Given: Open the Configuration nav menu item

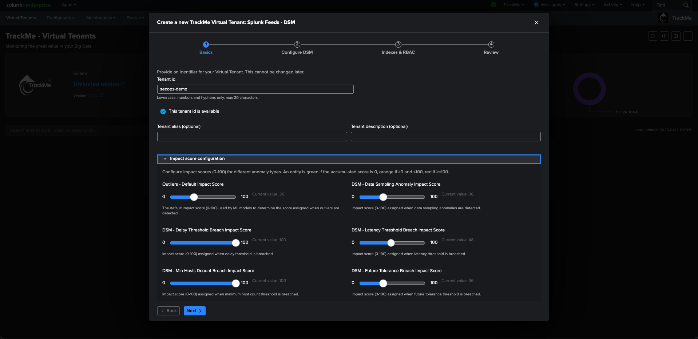Looking at the screenshot, I should [x=60, y=18].
